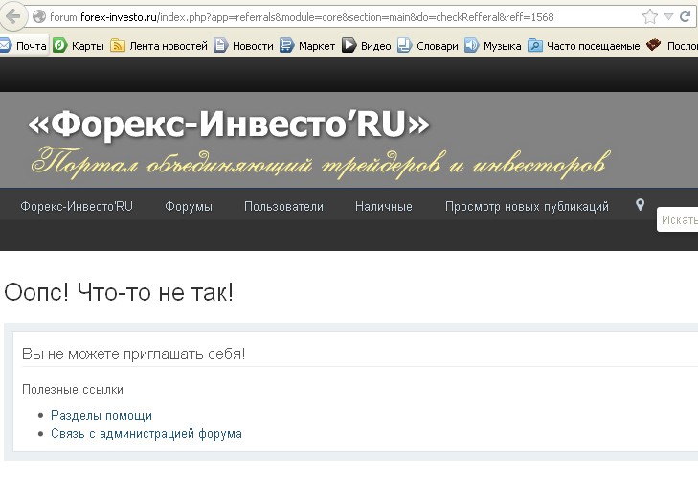Click the brown icon before Послед bookmark
The width and height of the screenshot is (698, 479).
[654, 45]
